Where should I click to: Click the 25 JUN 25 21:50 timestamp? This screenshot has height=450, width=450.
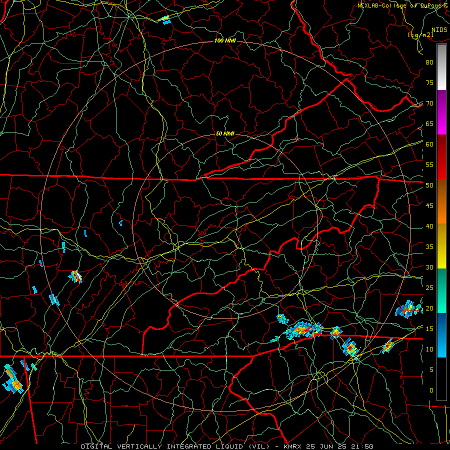339,446
